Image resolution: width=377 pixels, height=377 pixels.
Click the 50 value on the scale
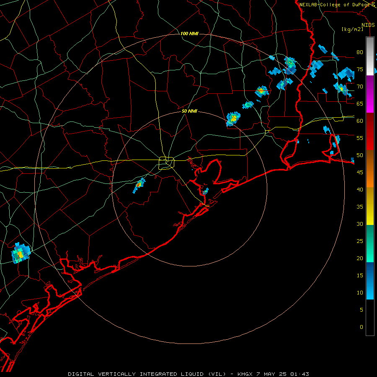click(x=360, y=155)
